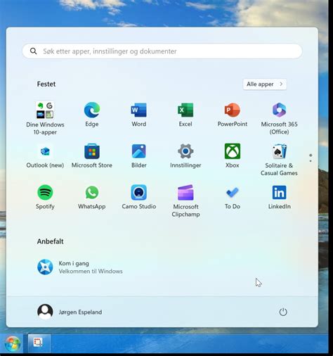Open the Bilder photos app
Image resolution: width=333 pixels, height=356 pixels.
click(x=138, y=155)
